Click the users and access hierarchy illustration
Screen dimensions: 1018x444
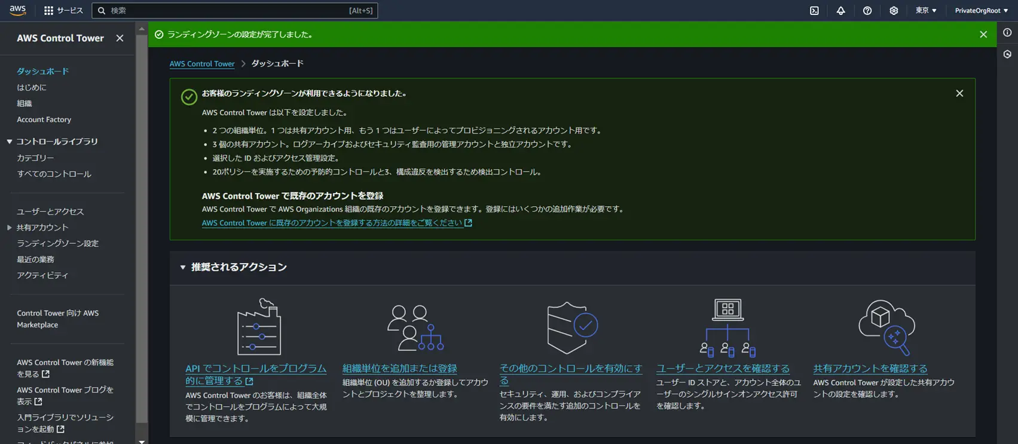pyautogui.click(x=727, y=327)
